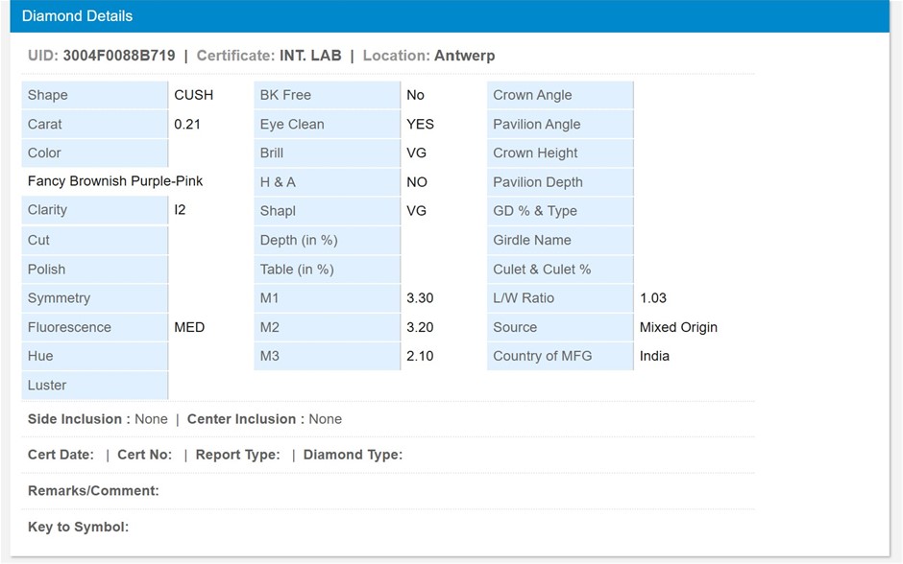The width and height of the screenshot is (903, 564).
Task: Click the Remarks/Comment label
Action: pos(93,491)
